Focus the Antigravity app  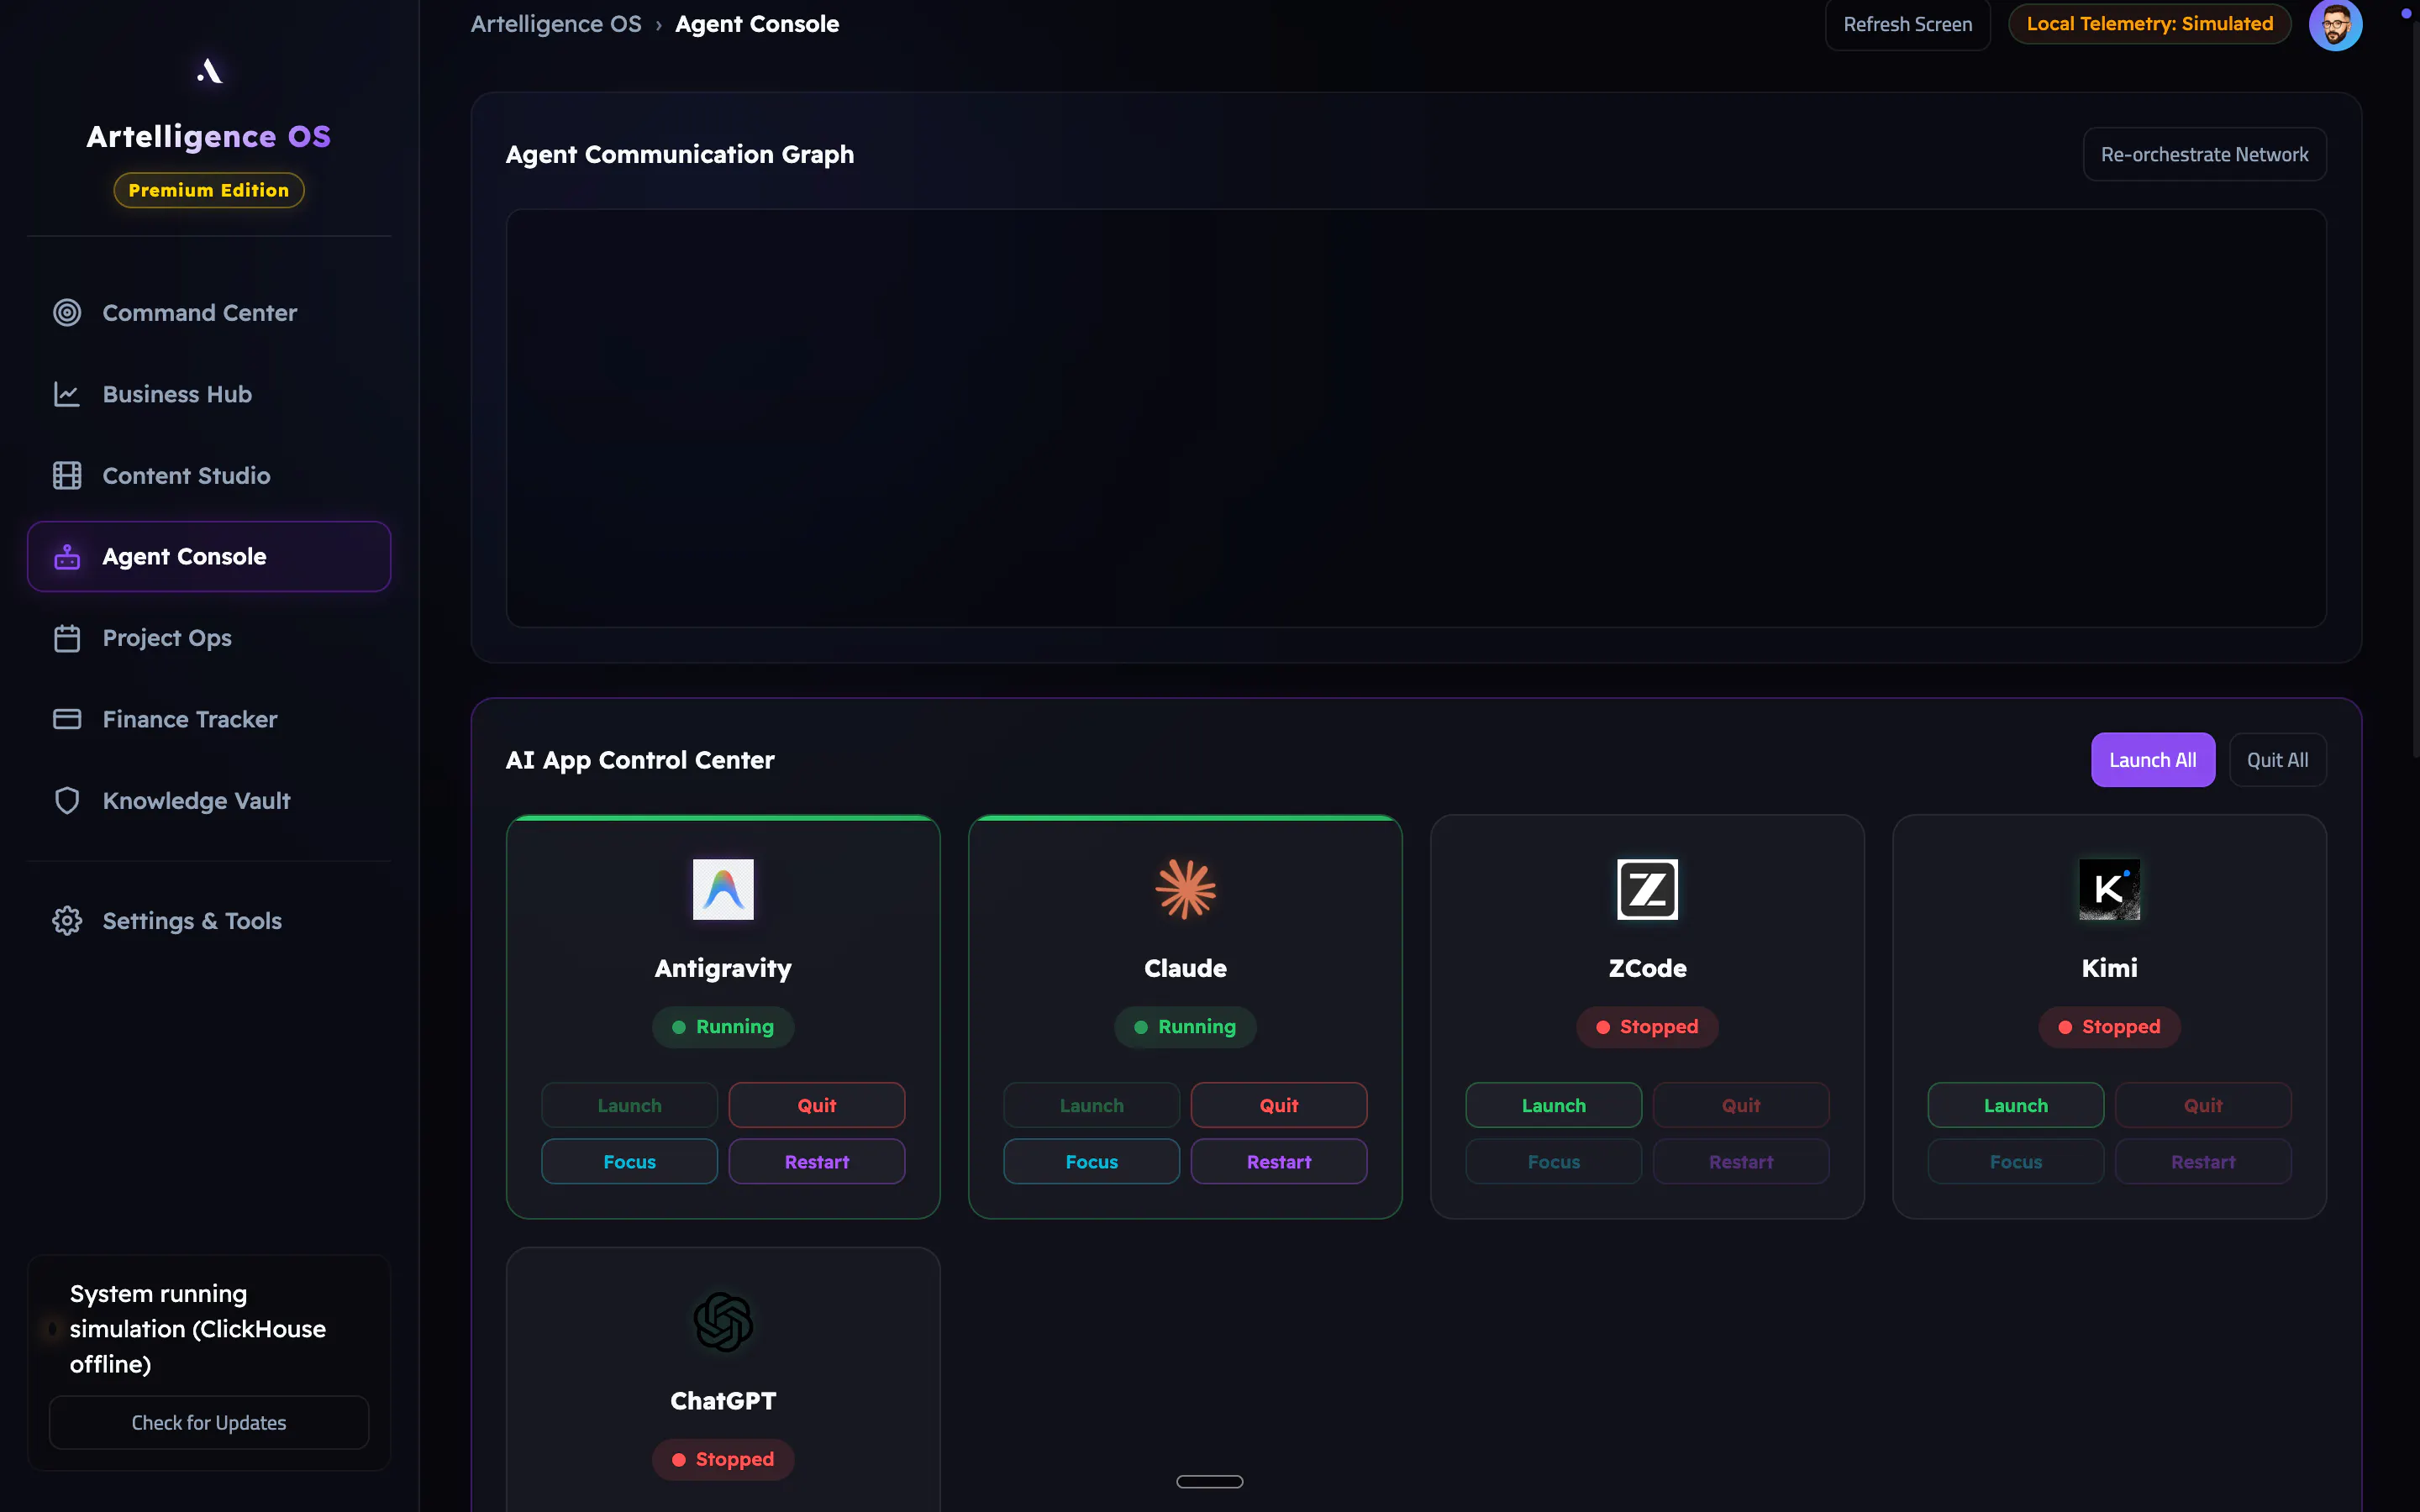[629, 1162]
